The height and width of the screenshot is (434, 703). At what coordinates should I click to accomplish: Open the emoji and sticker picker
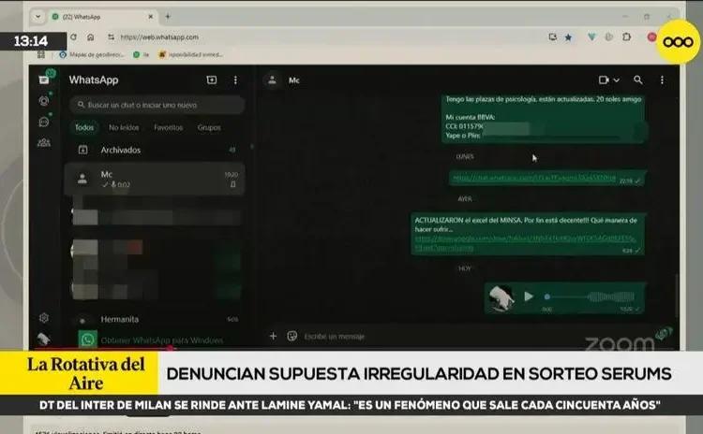[x=292, y=336]
